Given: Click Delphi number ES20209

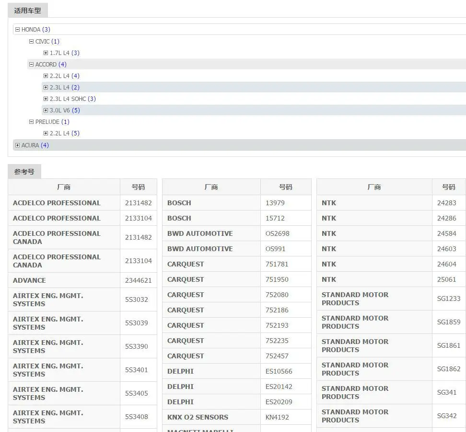Looking at the screenshot, I should [279, 402].
